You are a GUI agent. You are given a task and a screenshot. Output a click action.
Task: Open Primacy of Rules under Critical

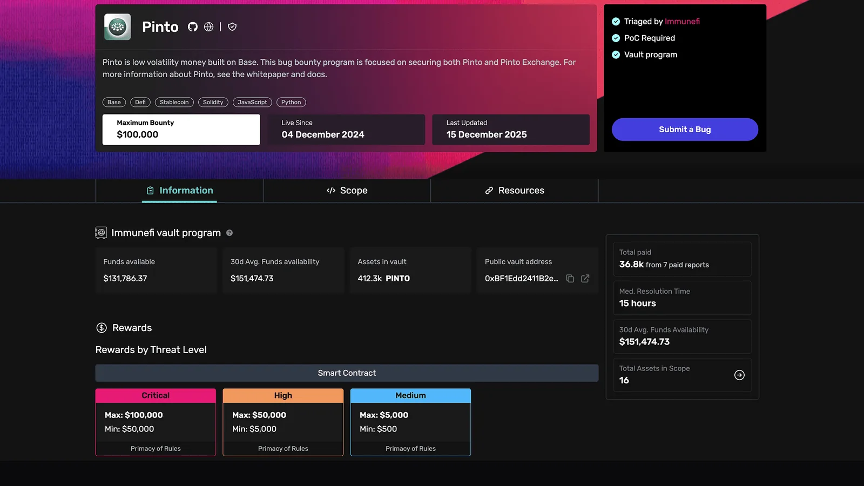click(x=156, y=449)
